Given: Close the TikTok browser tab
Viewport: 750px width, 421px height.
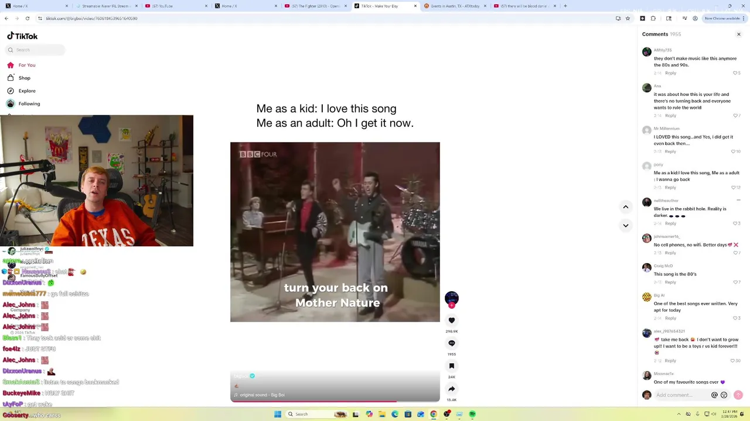Looking at the screenshot, I should coord(415,6).
